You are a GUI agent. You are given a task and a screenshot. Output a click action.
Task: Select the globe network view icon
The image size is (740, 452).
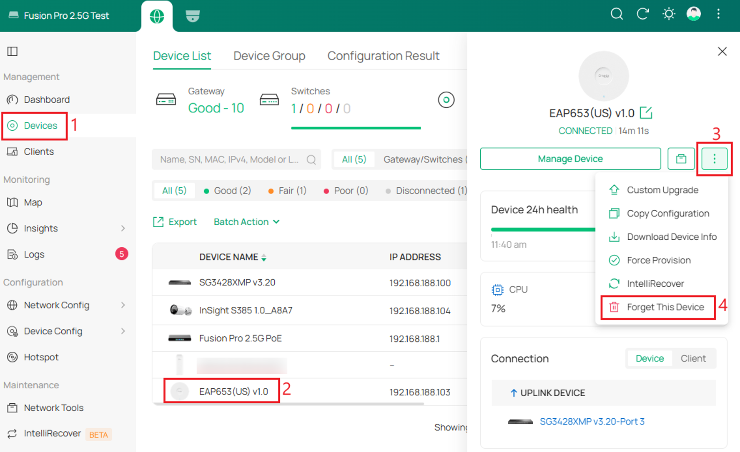coord(157,16)
